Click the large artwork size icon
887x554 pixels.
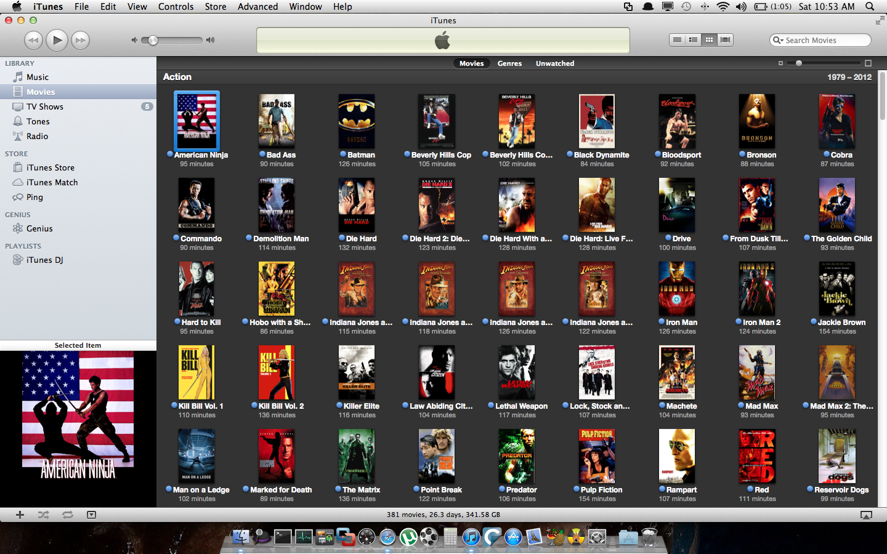[868, 63]
